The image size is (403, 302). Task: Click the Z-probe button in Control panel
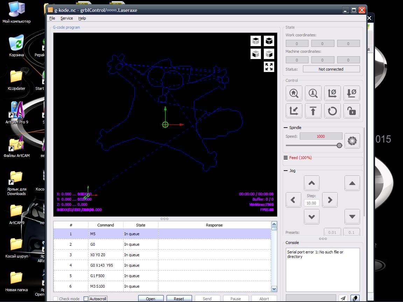point(313,93)
